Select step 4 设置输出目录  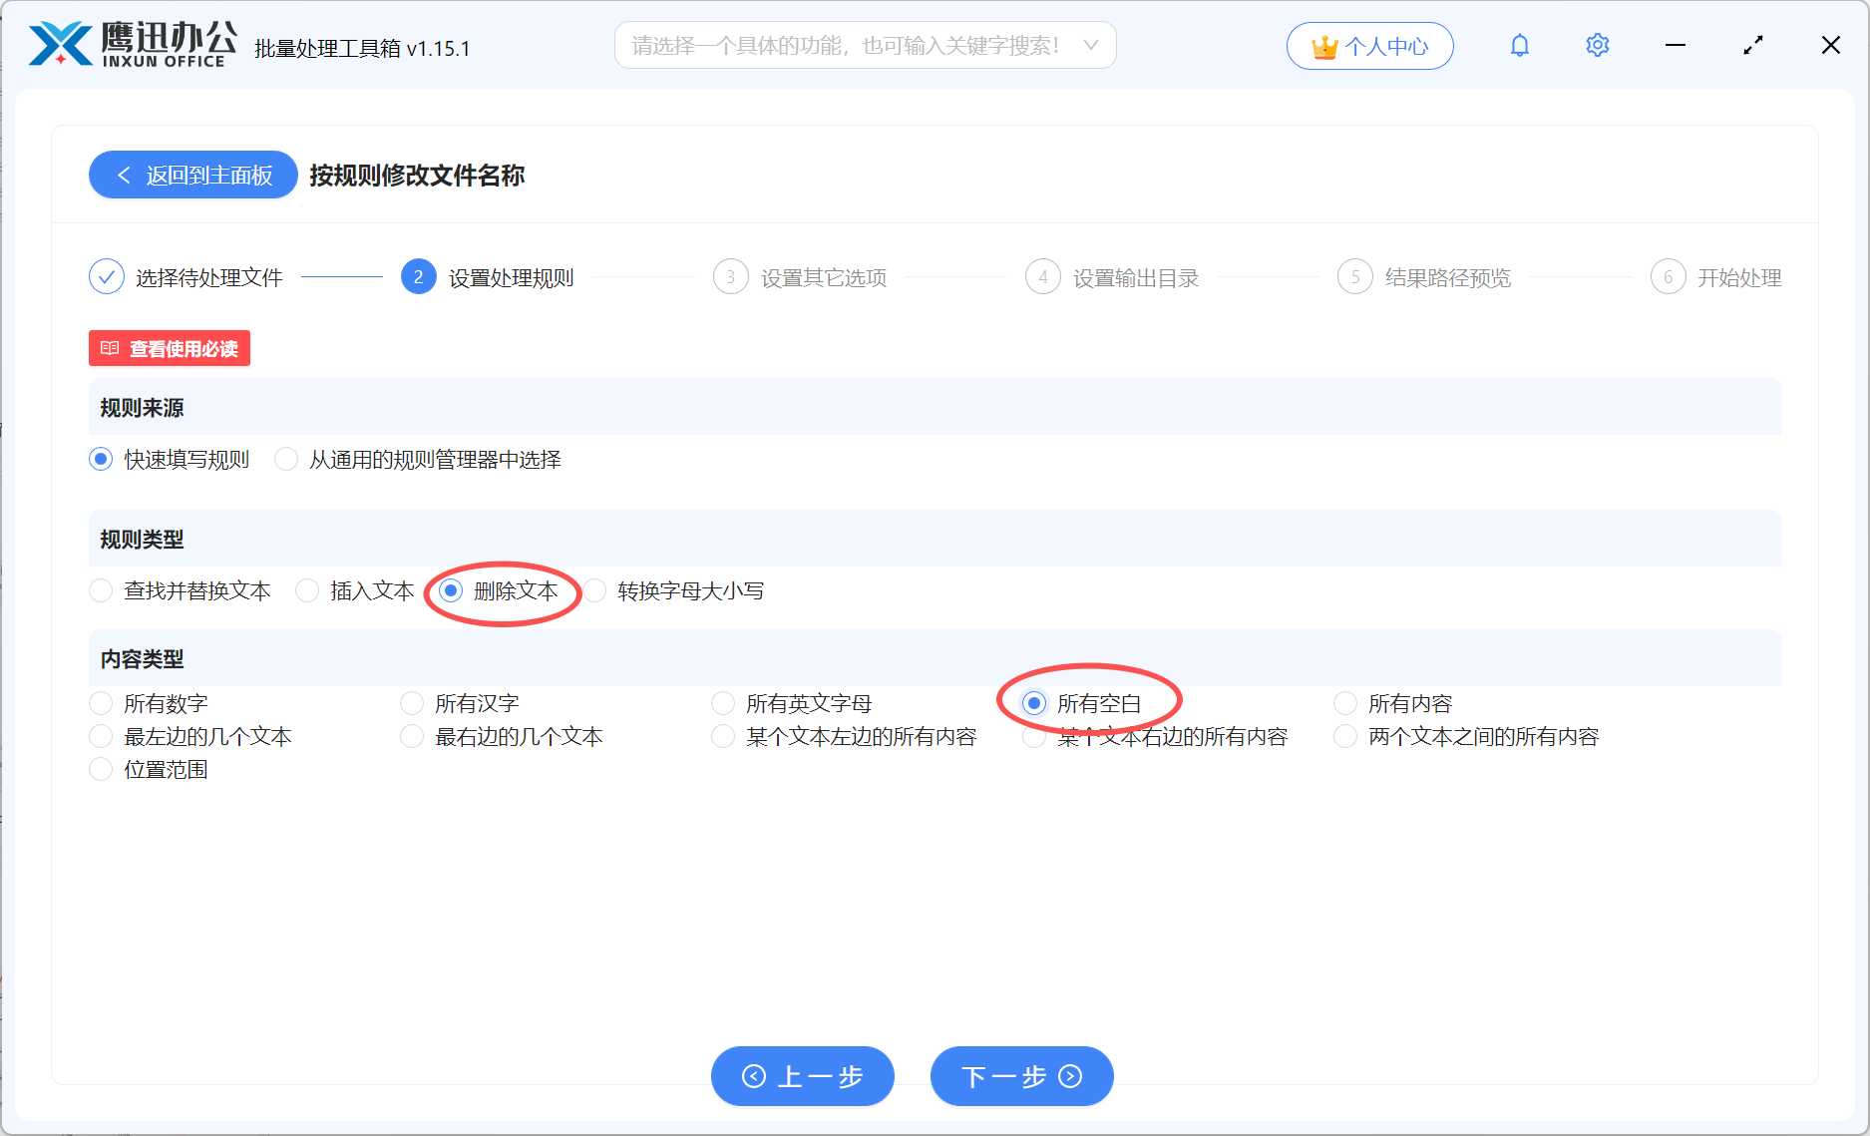click(1112, 277)
